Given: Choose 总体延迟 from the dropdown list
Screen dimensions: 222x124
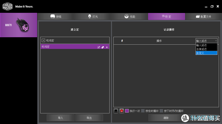Looking at the screenshot, I should (x=206, y=49).
